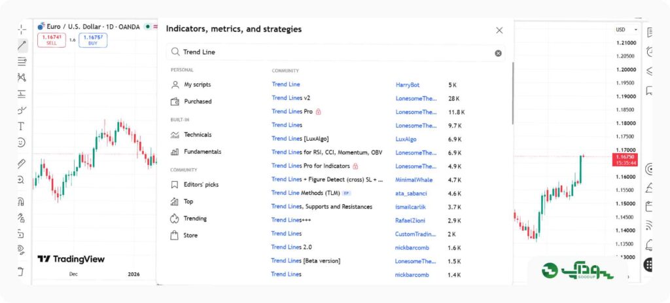Close the Indicators dialog
The height and width of the screenshot is (303, 670).
(x=499, y=30)
